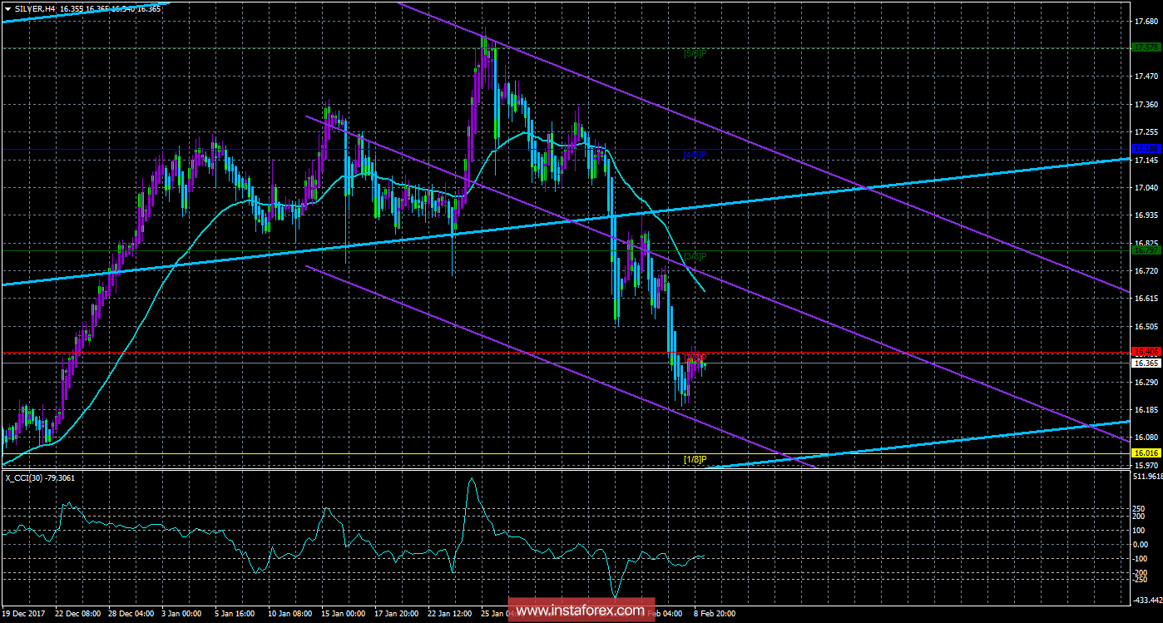Click the 22 Jan 12:00 time label
1163x623 pixels.
(x=450, y=614)
